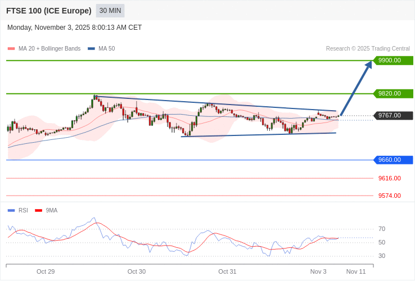Screen dimensions: 415x281
Task: Click the Research © 2025 Trading Central credit
Action: pos(368,49)
